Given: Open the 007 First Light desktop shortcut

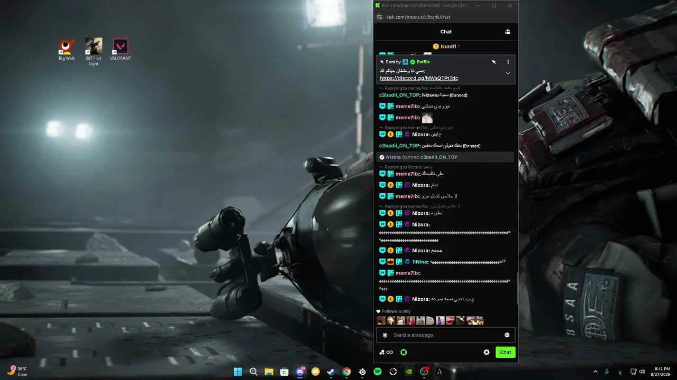Looking at the screenshot, I should click(x=94, y=52).
